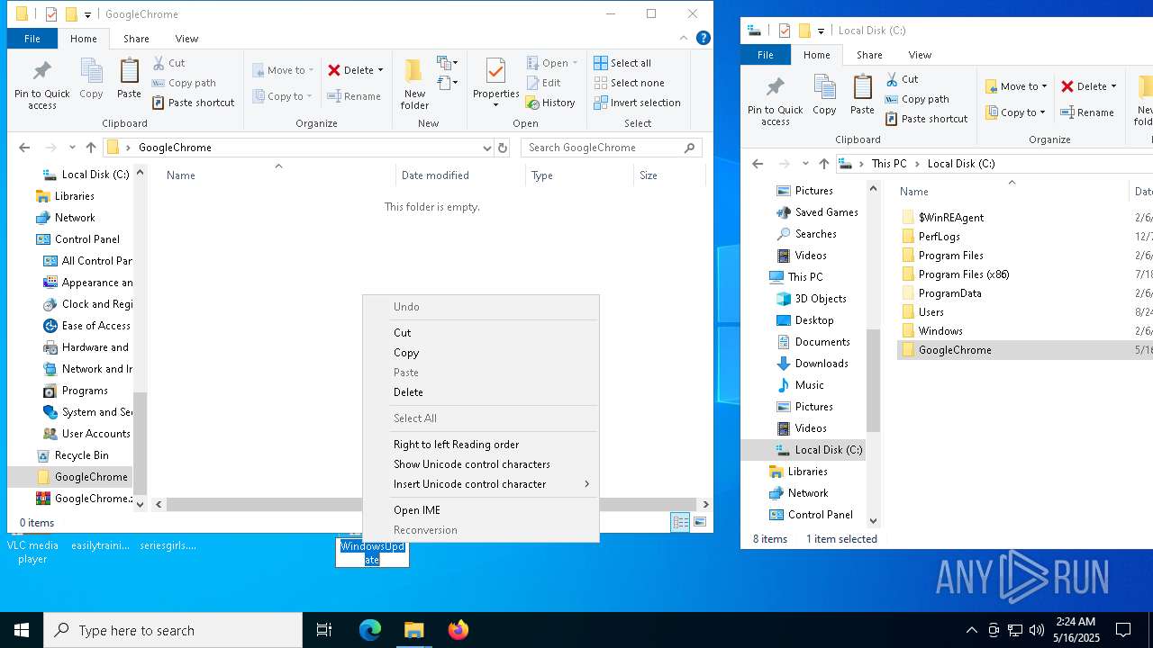This screenshot has width=1153, height=648.
Task: Show hidden tray icons chevron
Action: pyautogui.click(x=971, y=630)
